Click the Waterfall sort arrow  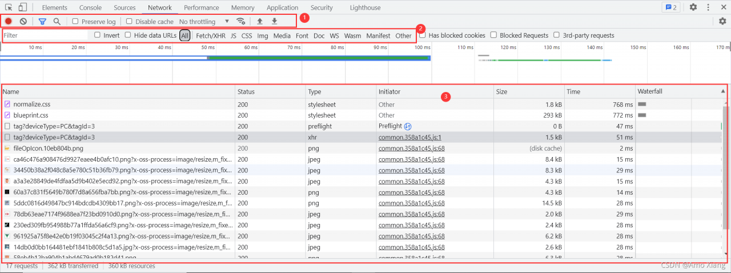pyautogui.click(x=722, y=91)
